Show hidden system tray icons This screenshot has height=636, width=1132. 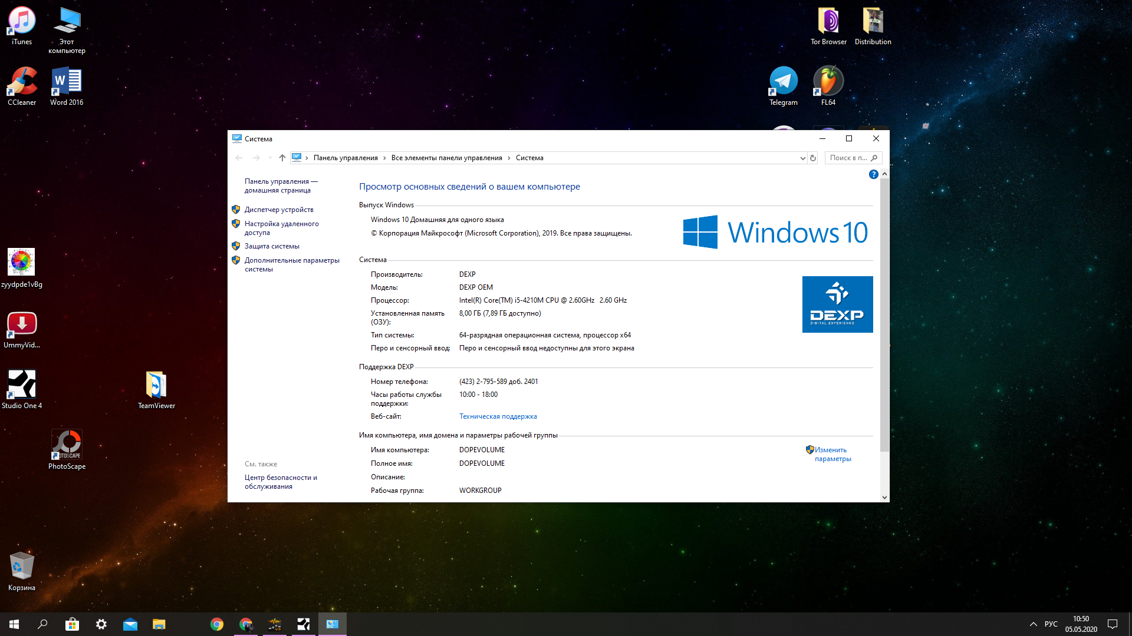click(1033, 624)
